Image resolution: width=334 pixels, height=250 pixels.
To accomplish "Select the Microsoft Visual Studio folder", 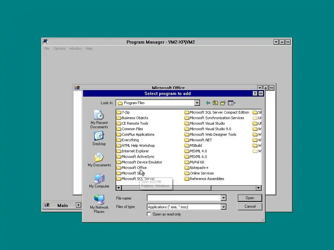I will 205,123.
